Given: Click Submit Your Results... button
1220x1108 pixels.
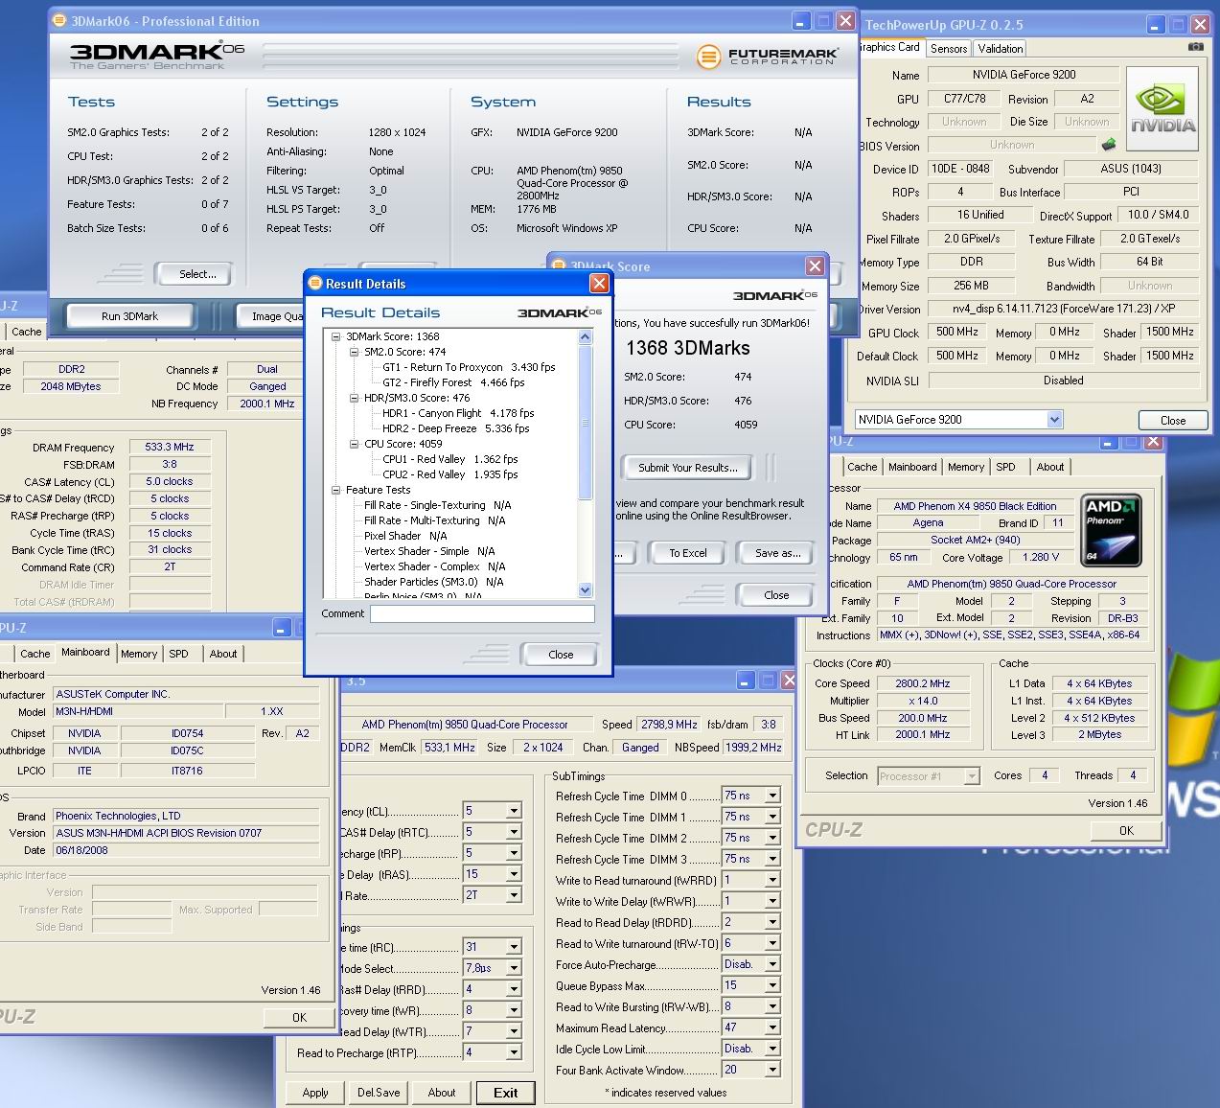Looking at the screenshot, I should click(688, 468).
